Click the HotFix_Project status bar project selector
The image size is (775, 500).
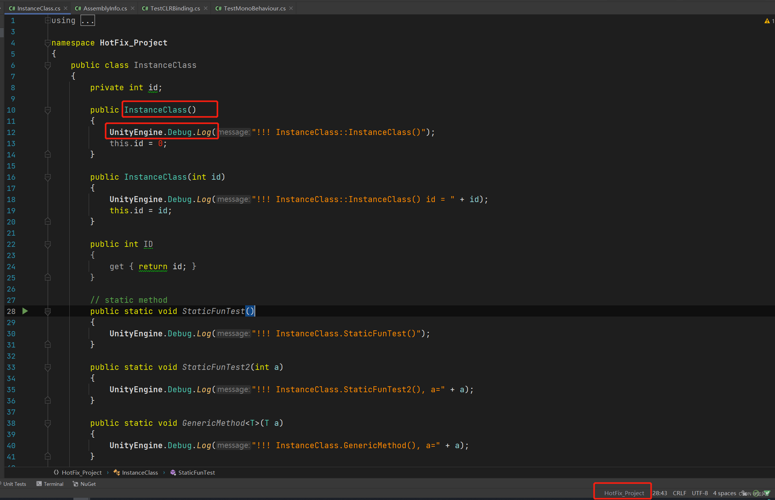(624, 493)
